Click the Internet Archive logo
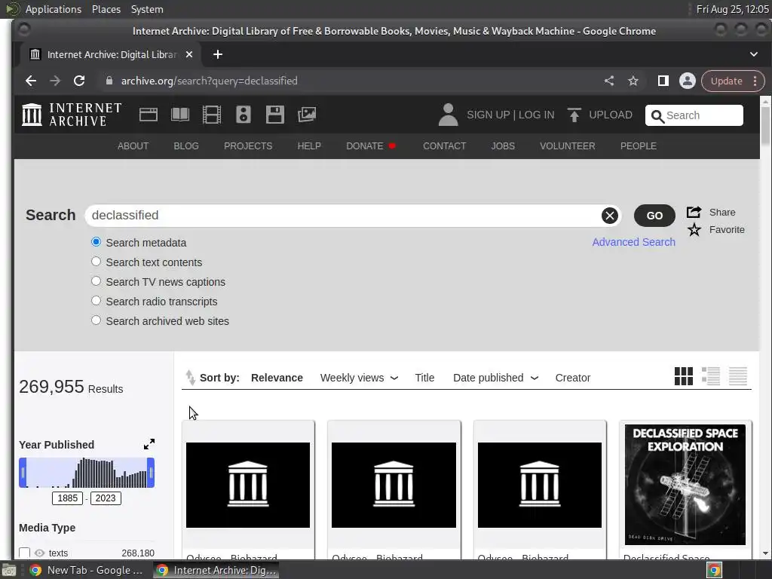772x579 pixels. [x=72, y=115]
